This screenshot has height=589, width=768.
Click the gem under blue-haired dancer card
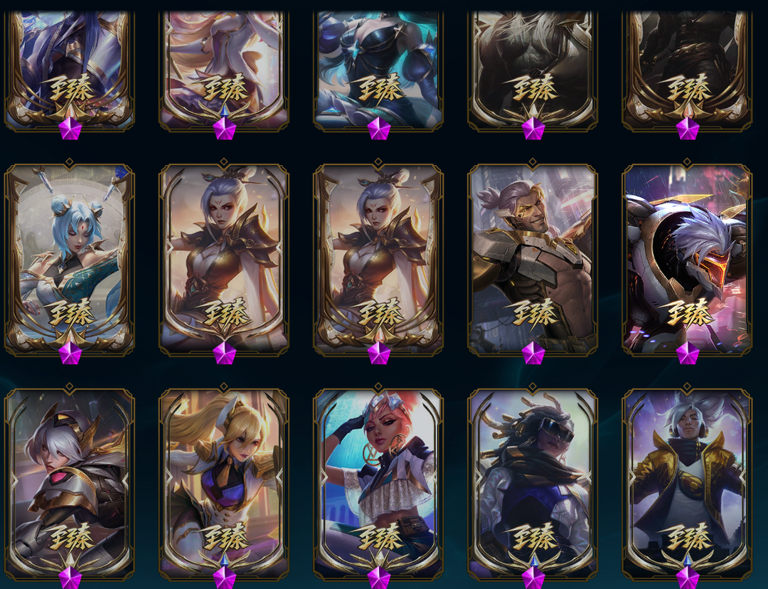pos(70,354)
